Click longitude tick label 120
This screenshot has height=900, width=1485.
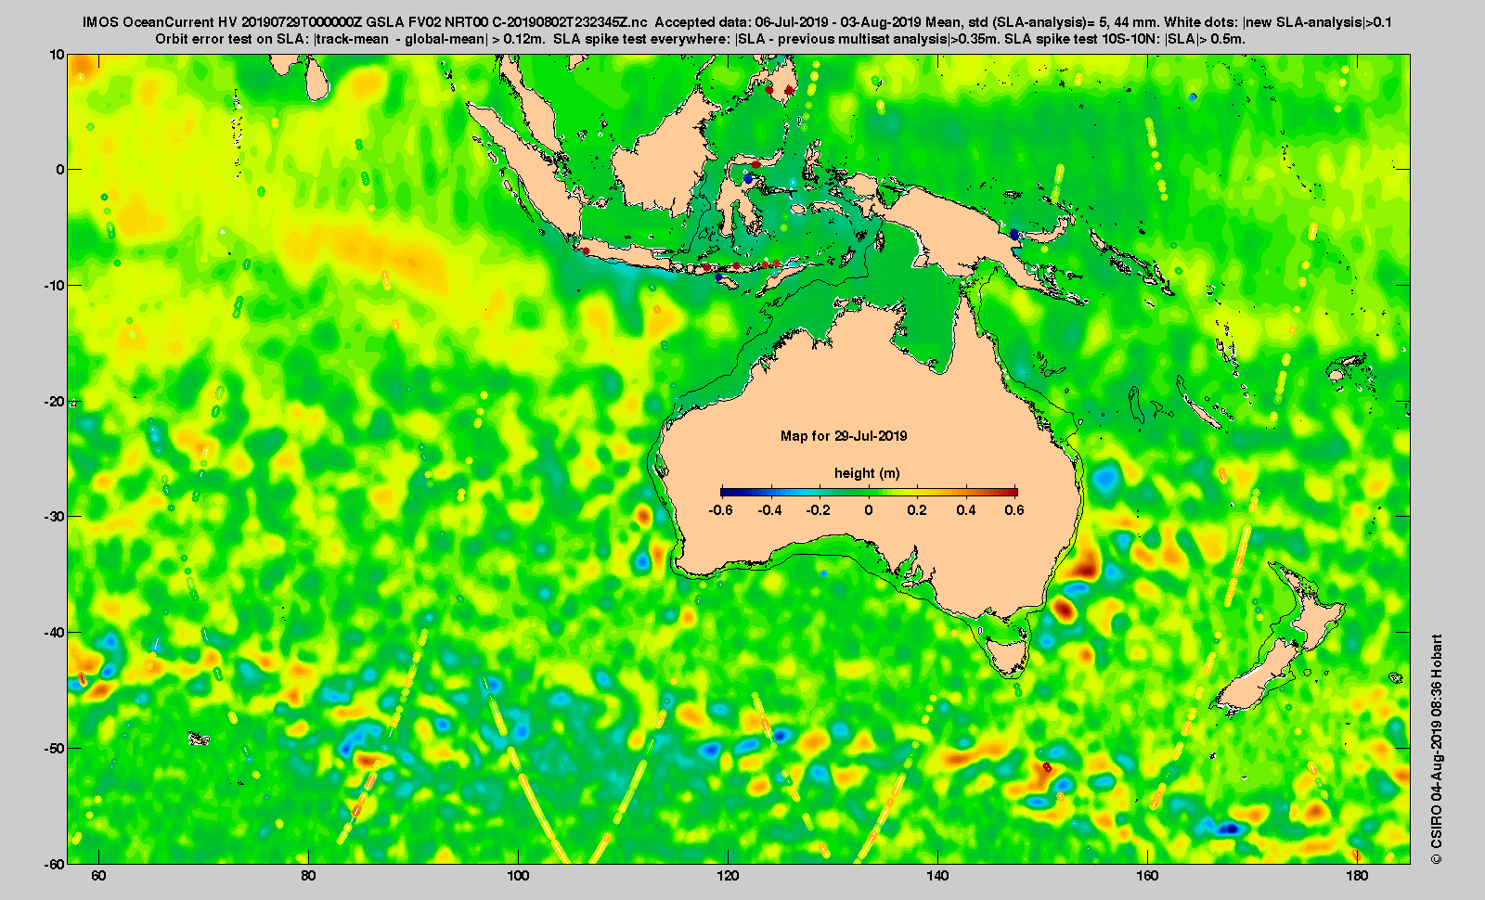(729, 876)
